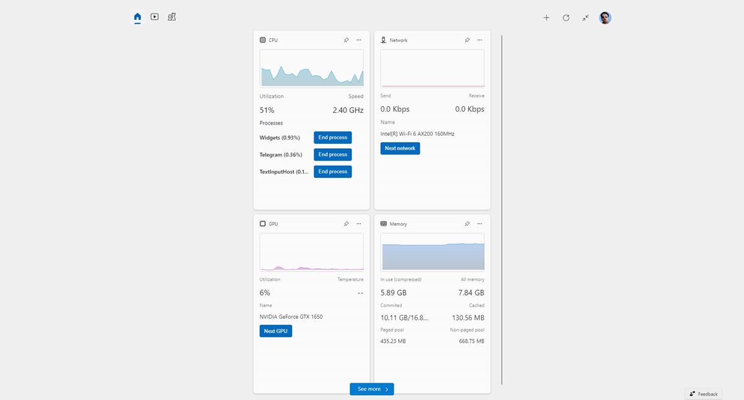Select the 7.84 GB all memory value
The width and height of the screenshot is (744, 400).
pyautogui.click(x=471, y=293)
